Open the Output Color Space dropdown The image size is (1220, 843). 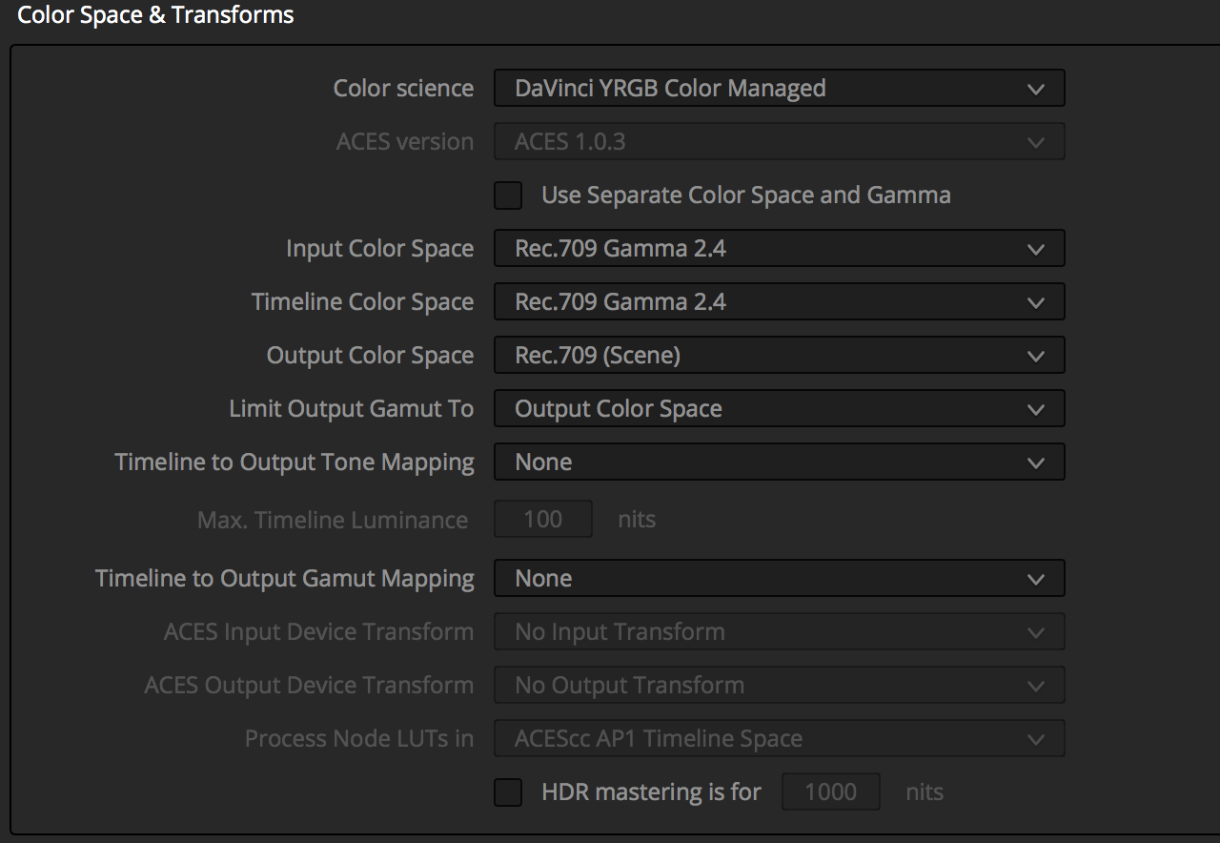(x=779, y=355)
